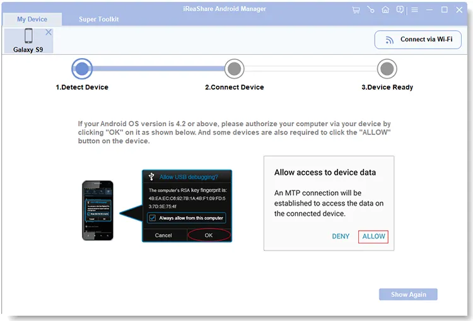Screen dimensions: 473x321
Task: Toggle Always allow from this computer checkbox
Action: (x=153, y=218)
